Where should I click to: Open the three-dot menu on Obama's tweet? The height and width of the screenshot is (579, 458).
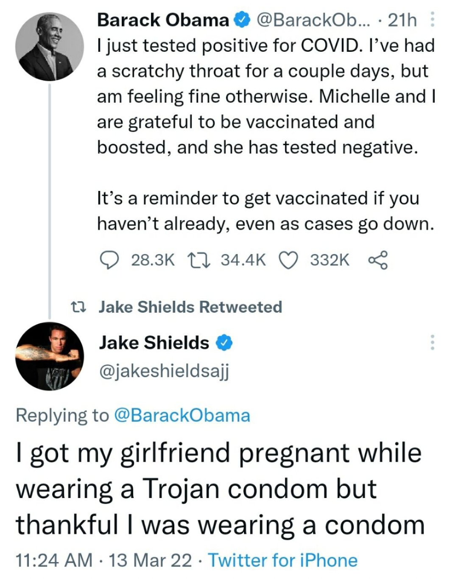click(x=432, y=20)
